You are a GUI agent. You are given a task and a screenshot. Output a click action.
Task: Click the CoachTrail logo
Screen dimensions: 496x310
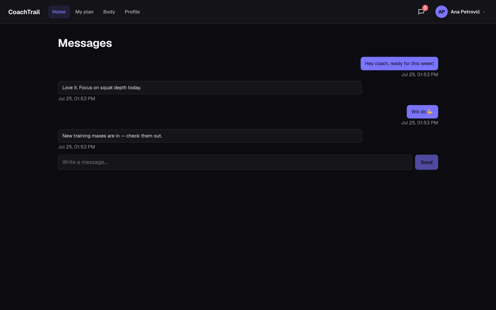(24, 12)
